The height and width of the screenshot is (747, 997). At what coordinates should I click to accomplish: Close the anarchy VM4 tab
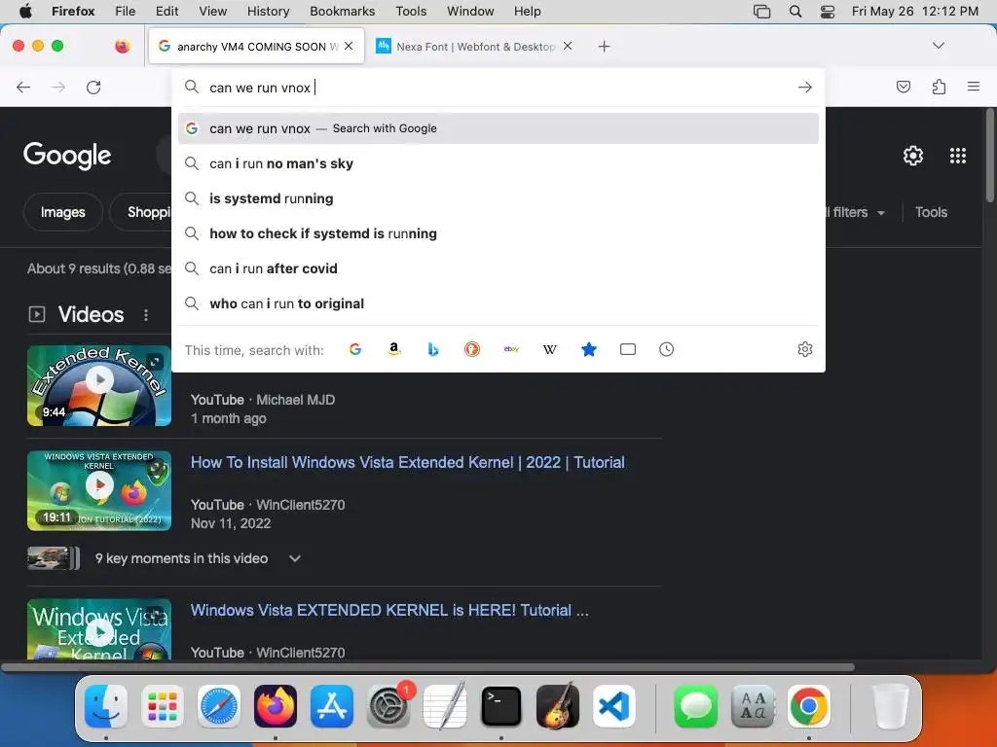[349, 46]
